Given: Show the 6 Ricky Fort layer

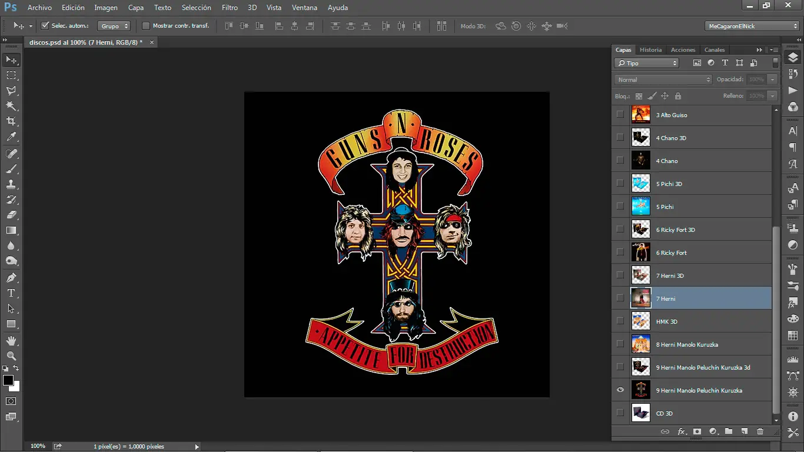Looking at the screenshot, I should 620,252.
